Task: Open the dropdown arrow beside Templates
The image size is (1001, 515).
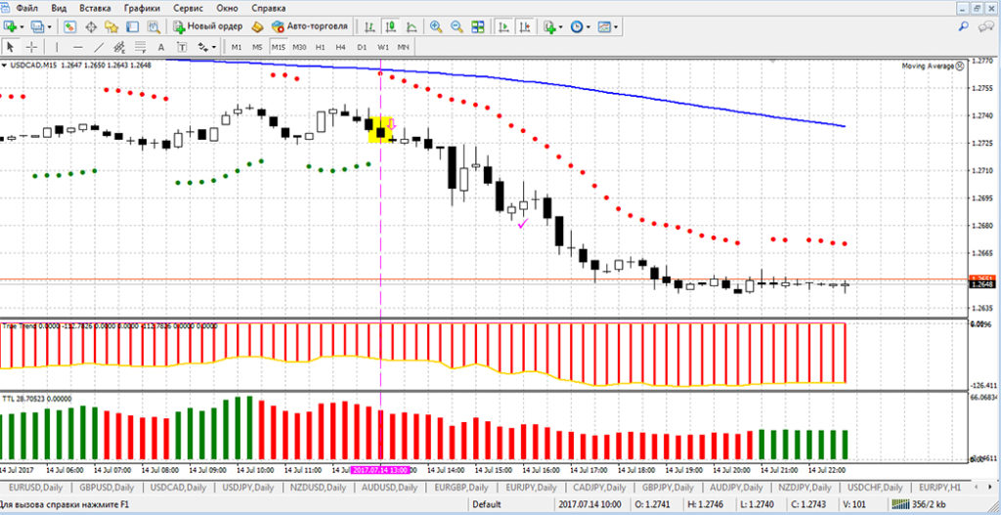Action: [614, 27]
